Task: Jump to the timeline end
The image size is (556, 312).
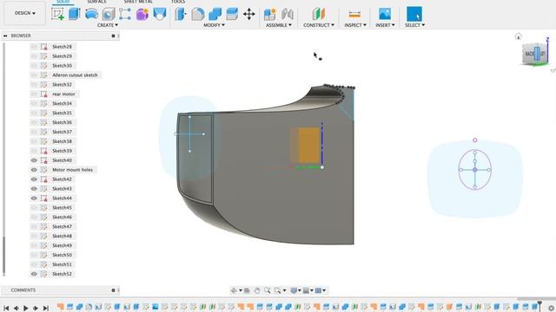Action: (x=46, y=309)
